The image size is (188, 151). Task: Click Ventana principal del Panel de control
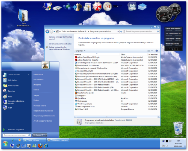tap(61, 38)
